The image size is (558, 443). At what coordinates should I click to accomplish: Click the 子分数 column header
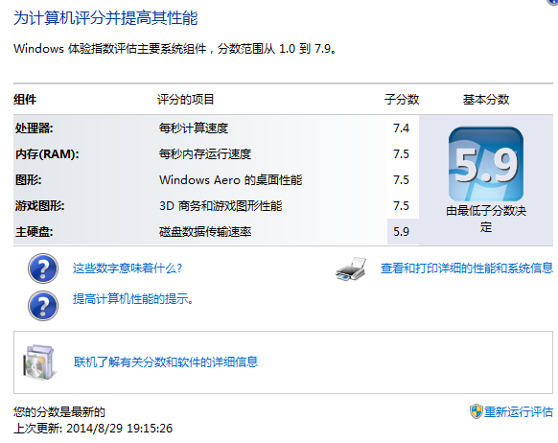click(x=402, y=100)
